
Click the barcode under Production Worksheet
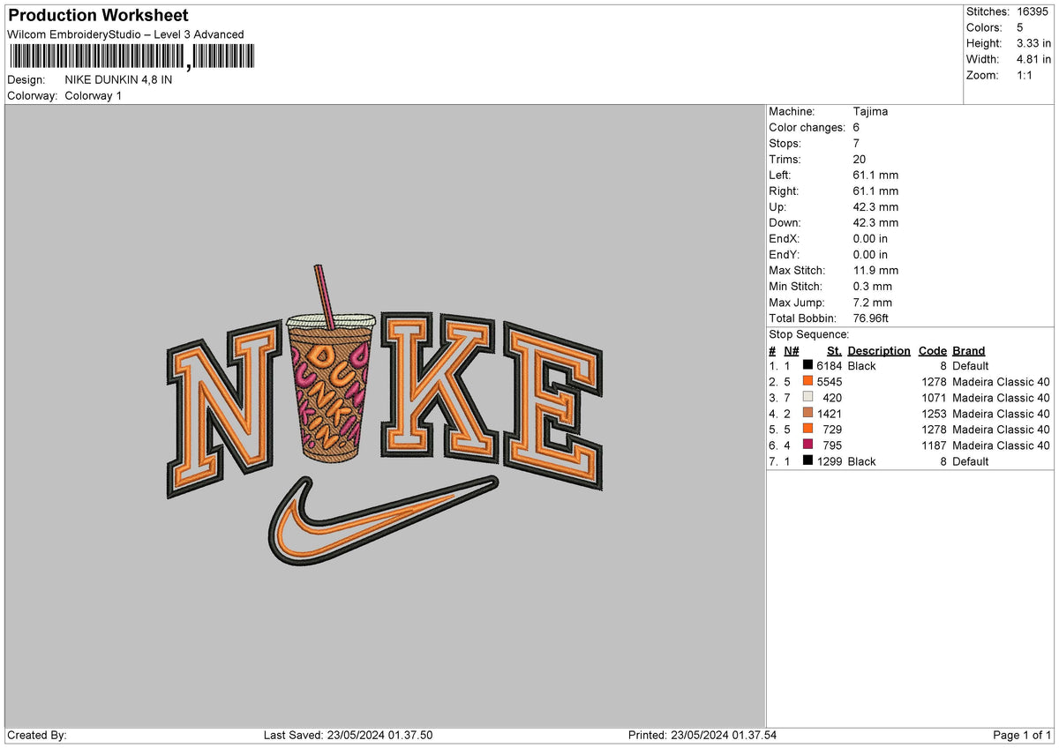point(128,56)
